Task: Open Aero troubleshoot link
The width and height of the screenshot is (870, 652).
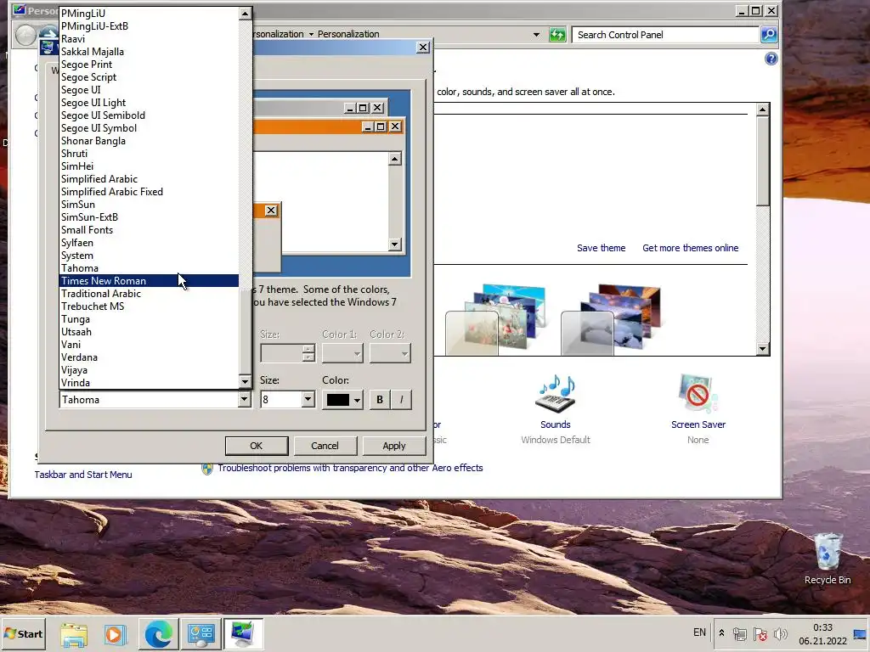Action: (x=350, y=468)
